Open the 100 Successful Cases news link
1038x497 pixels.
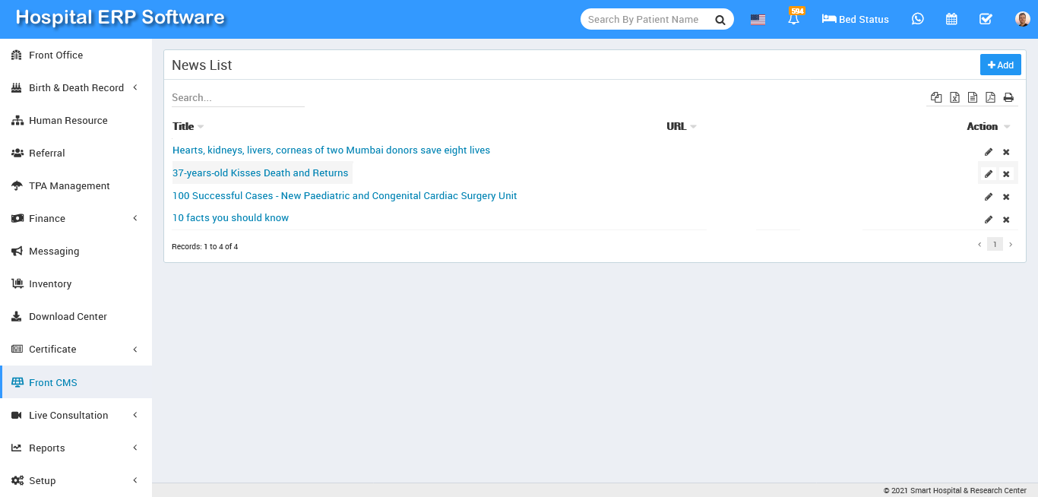point(345,196)
